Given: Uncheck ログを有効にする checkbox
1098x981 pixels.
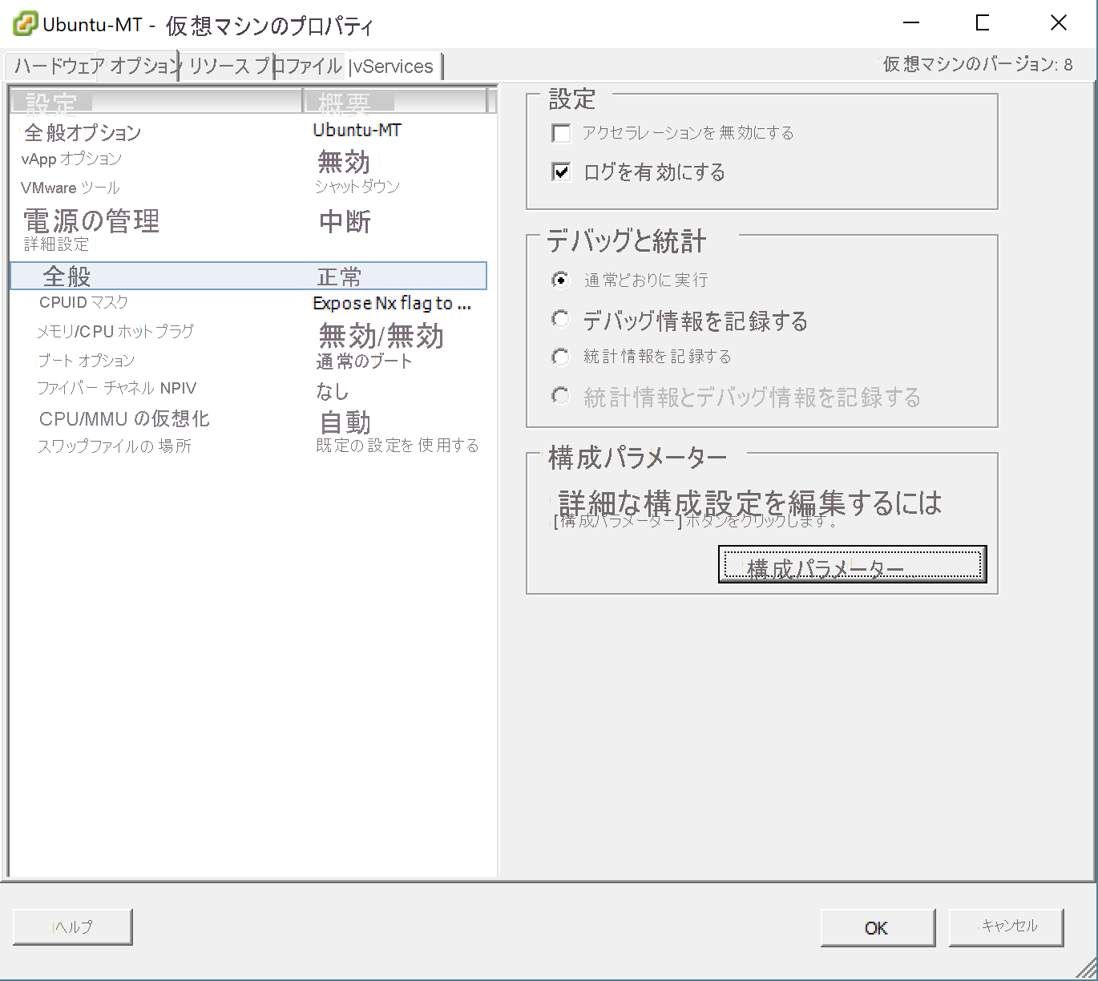Looking at the screenshot, I should tap(561, 172).
